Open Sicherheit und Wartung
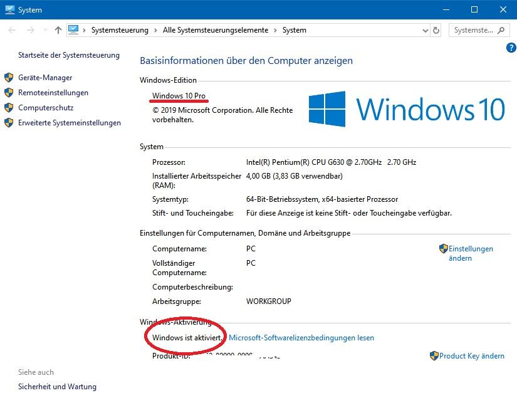The width and height of the screenshot is (517, 403). click(57, 387)
